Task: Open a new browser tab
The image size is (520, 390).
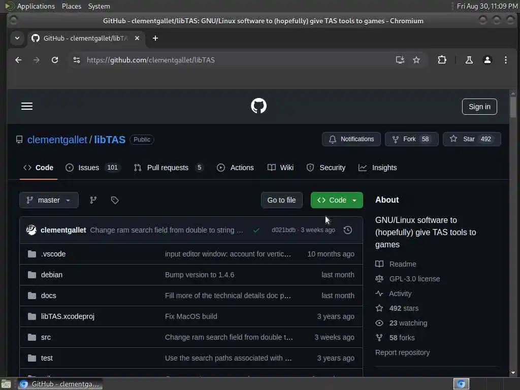Action: (155, 38)
